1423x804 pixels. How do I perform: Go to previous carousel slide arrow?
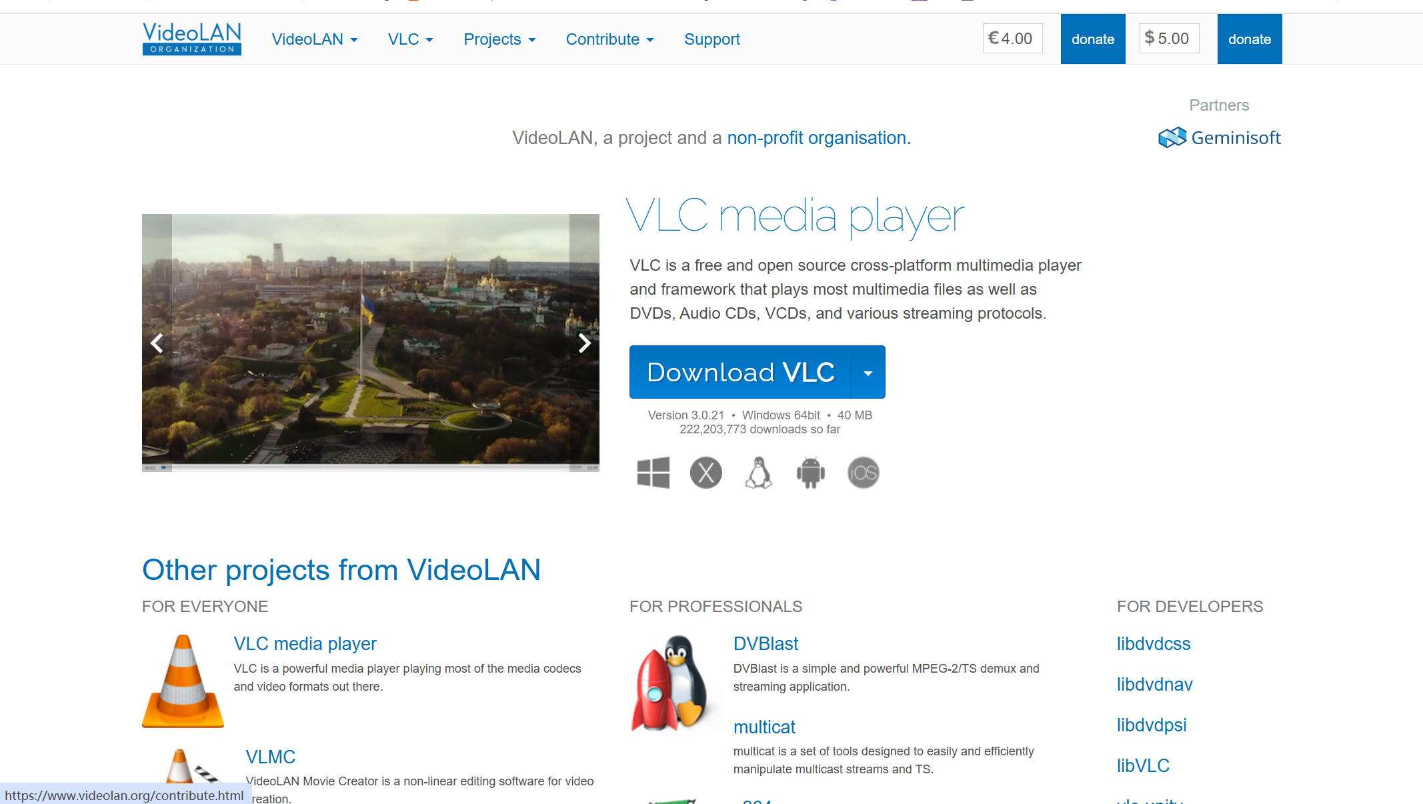pyautogui.click(x=157, y=343)
